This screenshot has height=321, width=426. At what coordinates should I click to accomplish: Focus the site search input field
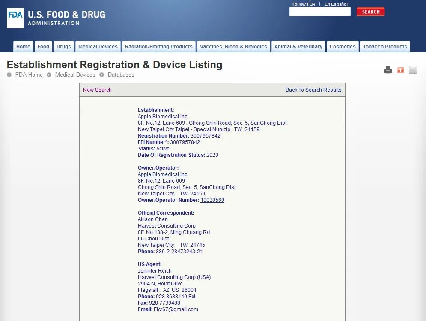(320, 12)
